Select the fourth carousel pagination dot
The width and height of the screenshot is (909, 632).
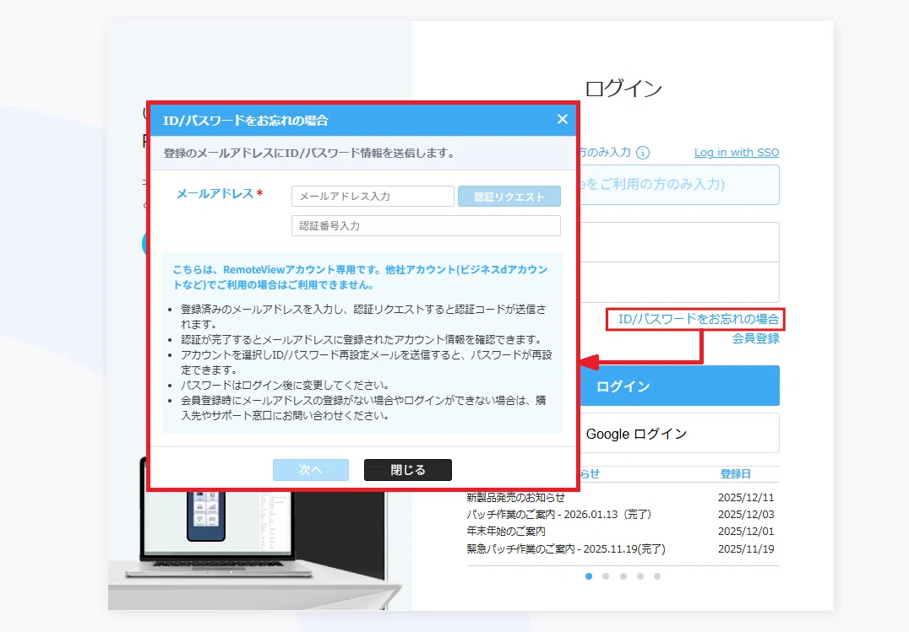[x=640, y=576]
